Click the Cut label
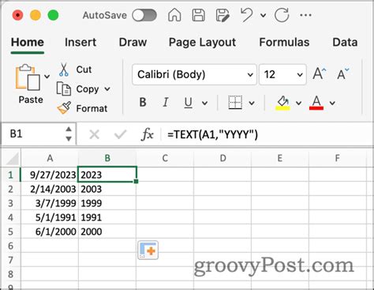This screenshot has height=290, width=374. click(84, 70)
